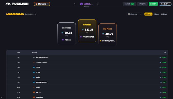Click player BrawDog in rank #12

click(39, 97)
